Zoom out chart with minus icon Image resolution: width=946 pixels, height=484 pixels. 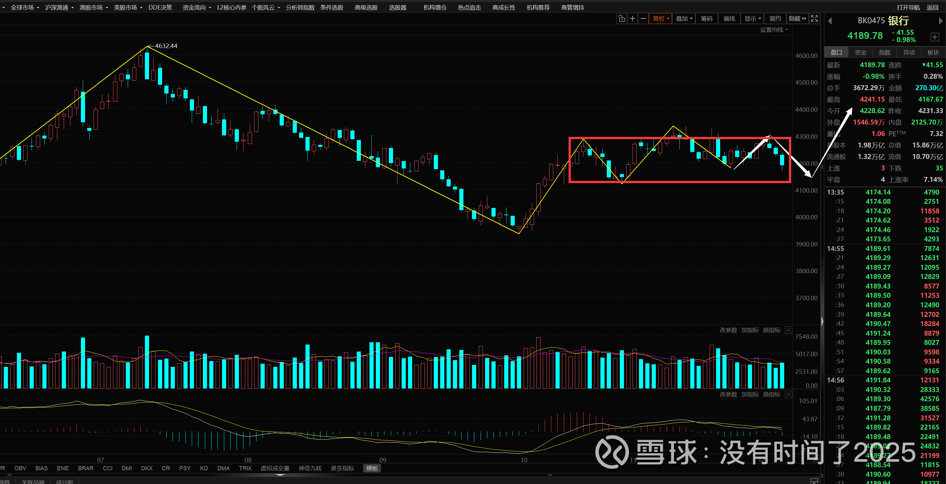(x=643, y=19)
